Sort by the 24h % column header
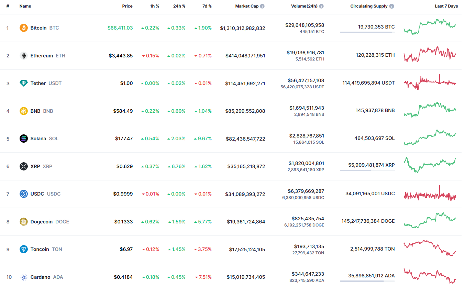465x287 pixels. (179, 6)
